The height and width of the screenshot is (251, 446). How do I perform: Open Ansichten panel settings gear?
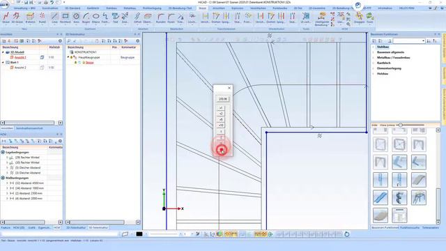[60, 41]
